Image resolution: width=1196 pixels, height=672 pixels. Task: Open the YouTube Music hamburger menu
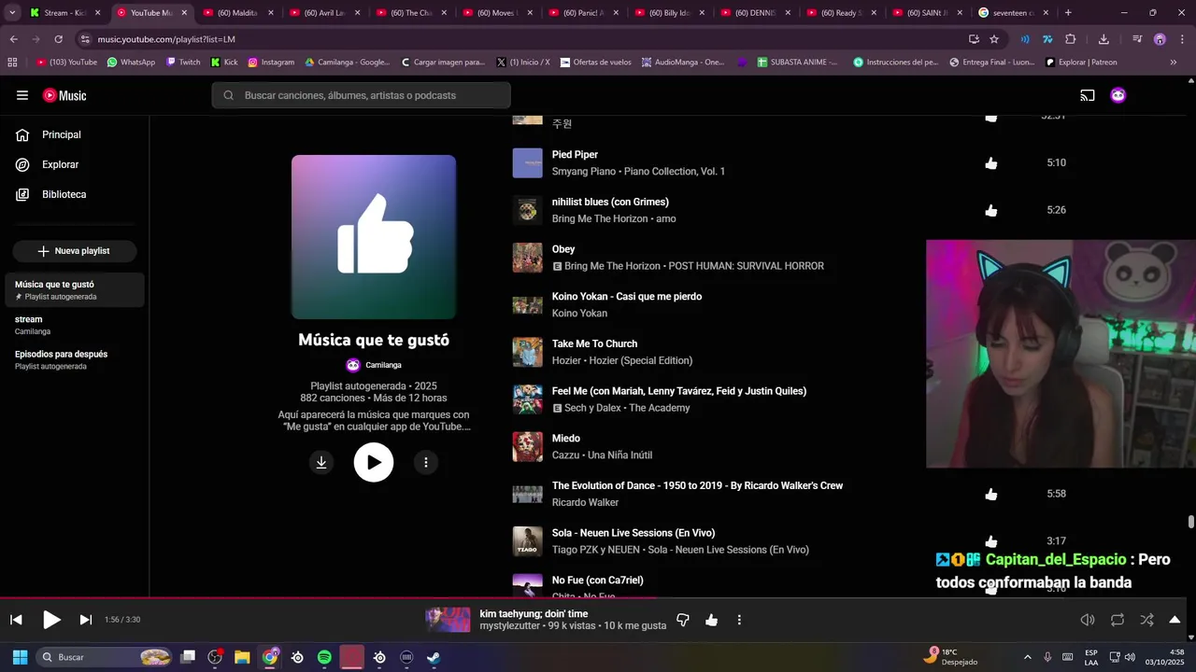[x=22, y=95]
